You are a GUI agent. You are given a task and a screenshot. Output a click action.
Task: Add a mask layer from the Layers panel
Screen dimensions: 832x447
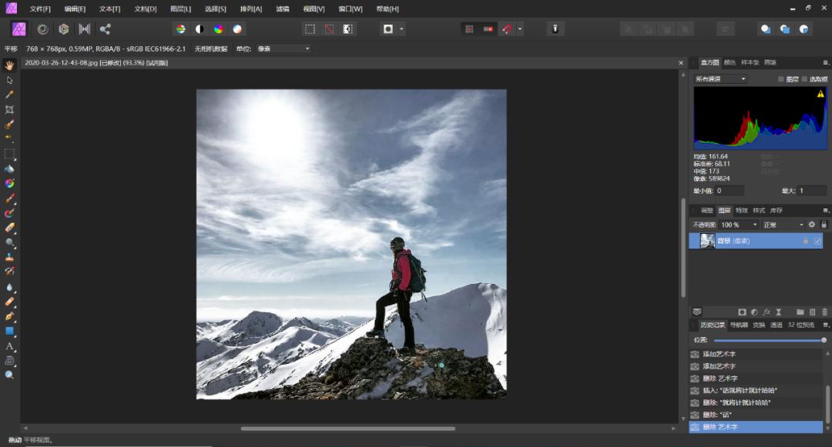tap(743, 312)
